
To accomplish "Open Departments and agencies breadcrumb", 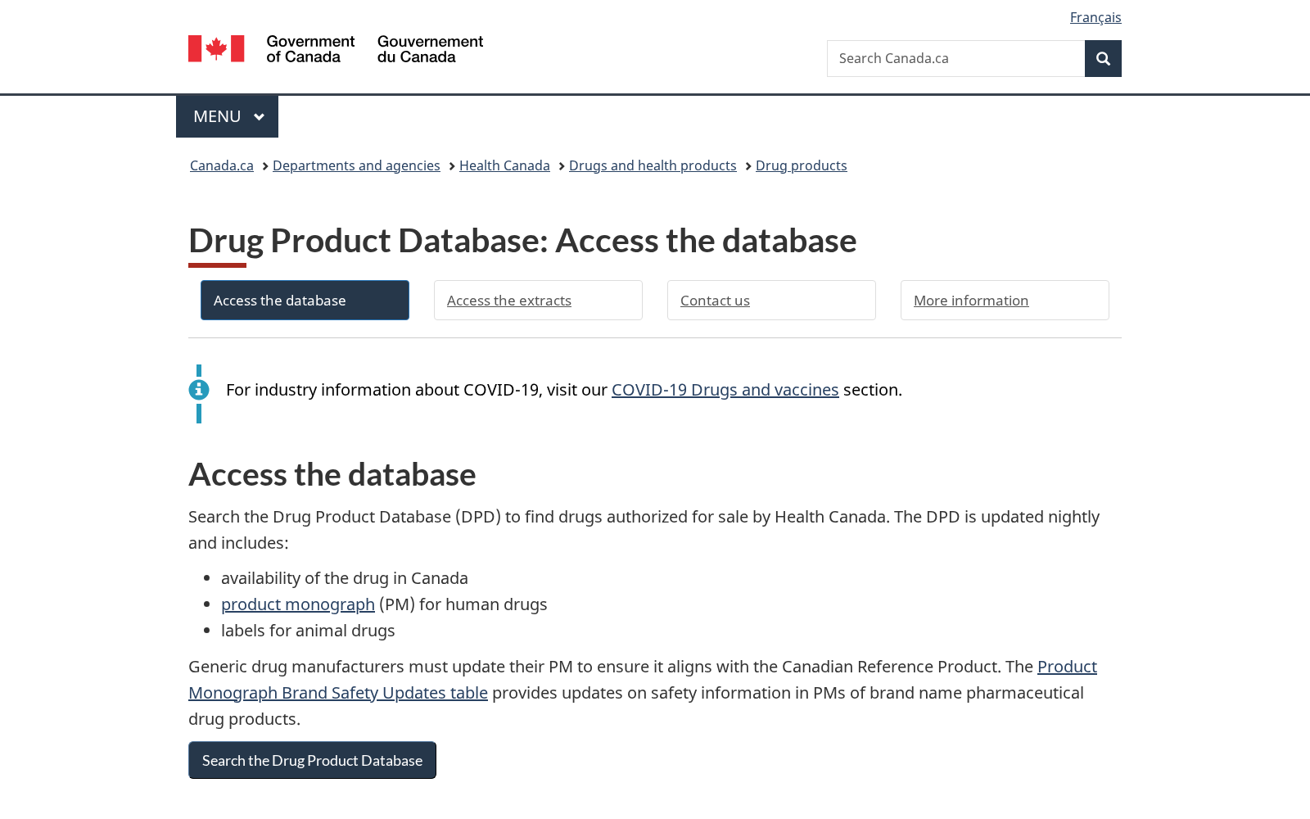I will [x=356, y=165].
